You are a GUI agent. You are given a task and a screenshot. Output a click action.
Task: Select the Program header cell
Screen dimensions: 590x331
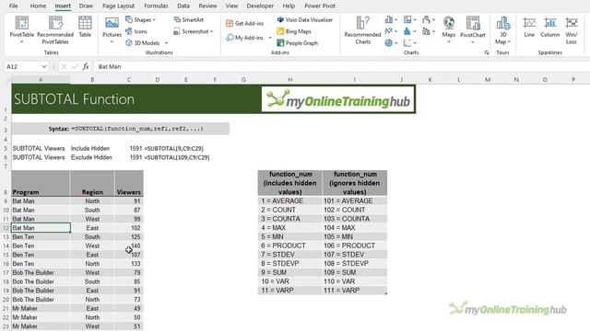41,183
